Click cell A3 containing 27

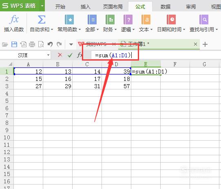(28, 86)
